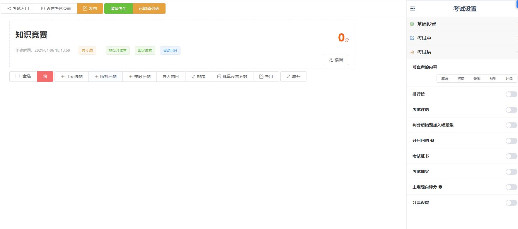Click the creation time 2021-04-06 15:18:50
The image size is (518, 229).
tap(52, 50)
